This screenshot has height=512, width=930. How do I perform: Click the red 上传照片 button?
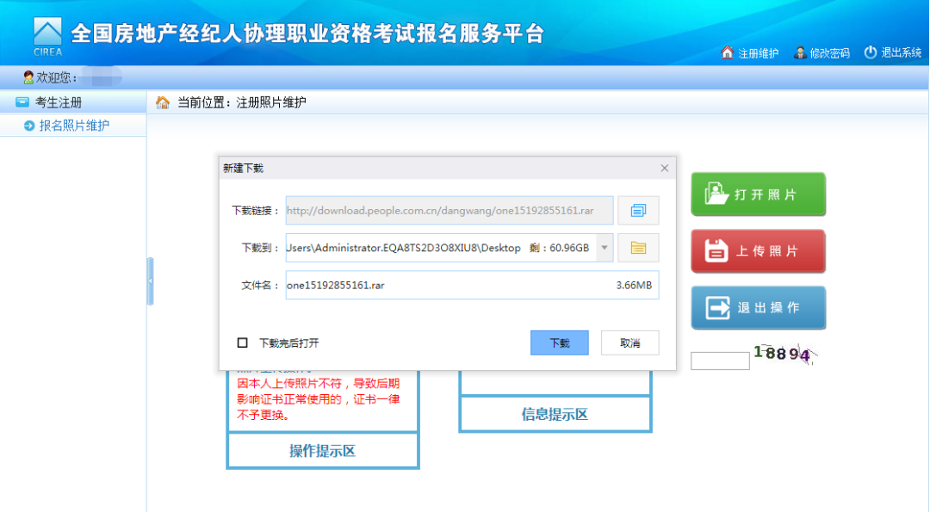point(758,251)
